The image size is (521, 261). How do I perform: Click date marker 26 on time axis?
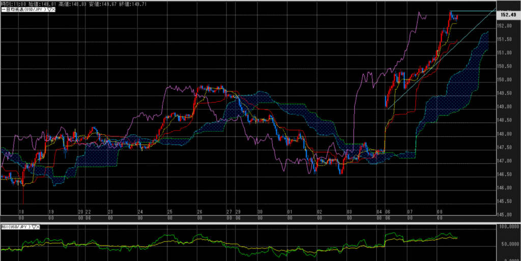[x=199, y=211]
